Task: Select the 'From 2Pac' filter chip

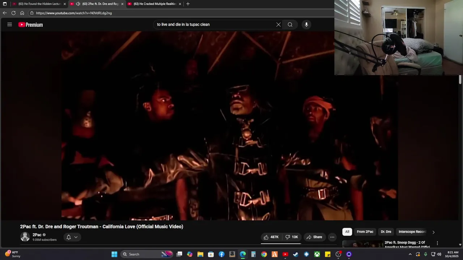Action: (x=365, y=232)
